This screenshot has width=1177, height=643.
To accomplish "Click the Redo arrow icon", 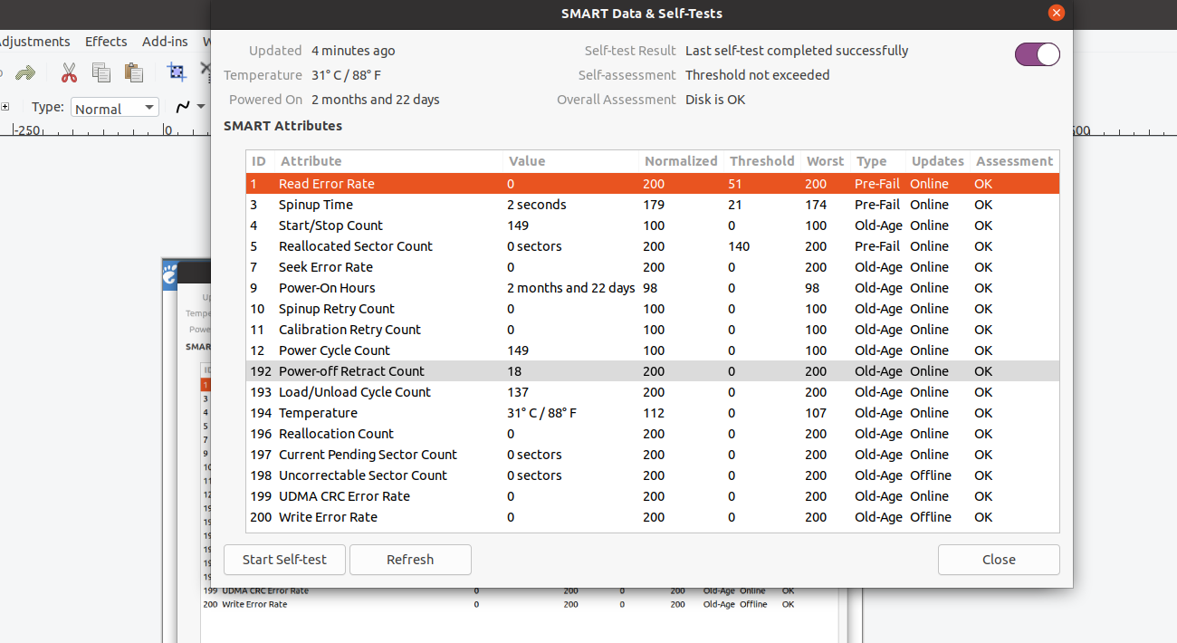I will coord(25,73).
